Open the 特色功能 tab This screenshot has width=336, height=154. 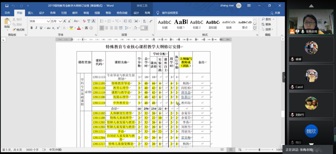pyautogui.click(x=122, y=13)
